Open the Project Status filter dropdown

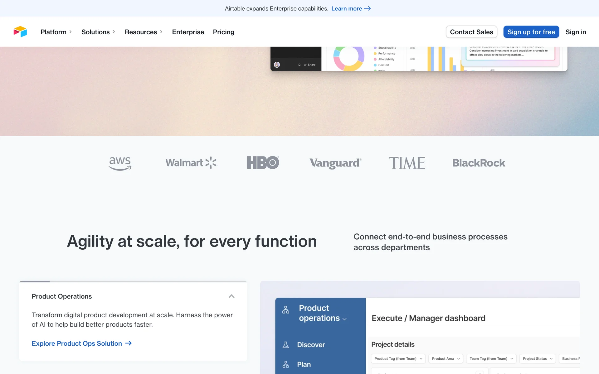[538, 359]
